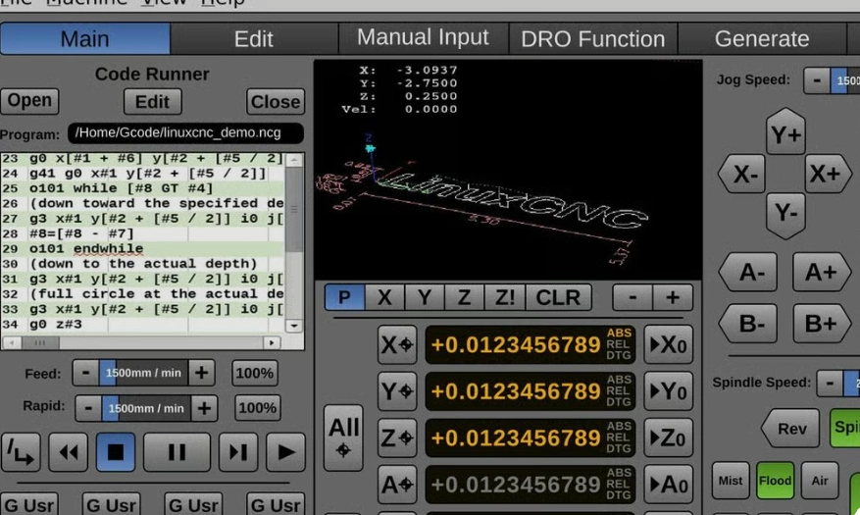Click the rewind program button
860x515 pixels.
[68, 452]
